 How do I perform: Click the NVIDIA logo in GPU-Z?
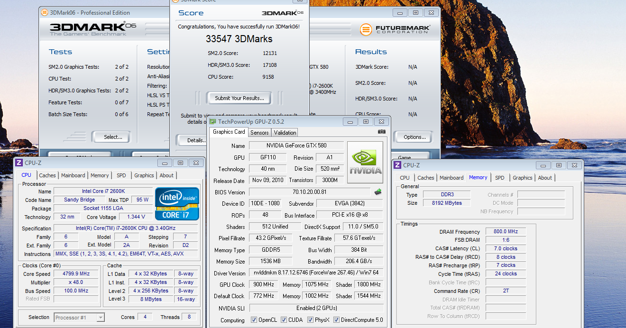tap(365, 163)
